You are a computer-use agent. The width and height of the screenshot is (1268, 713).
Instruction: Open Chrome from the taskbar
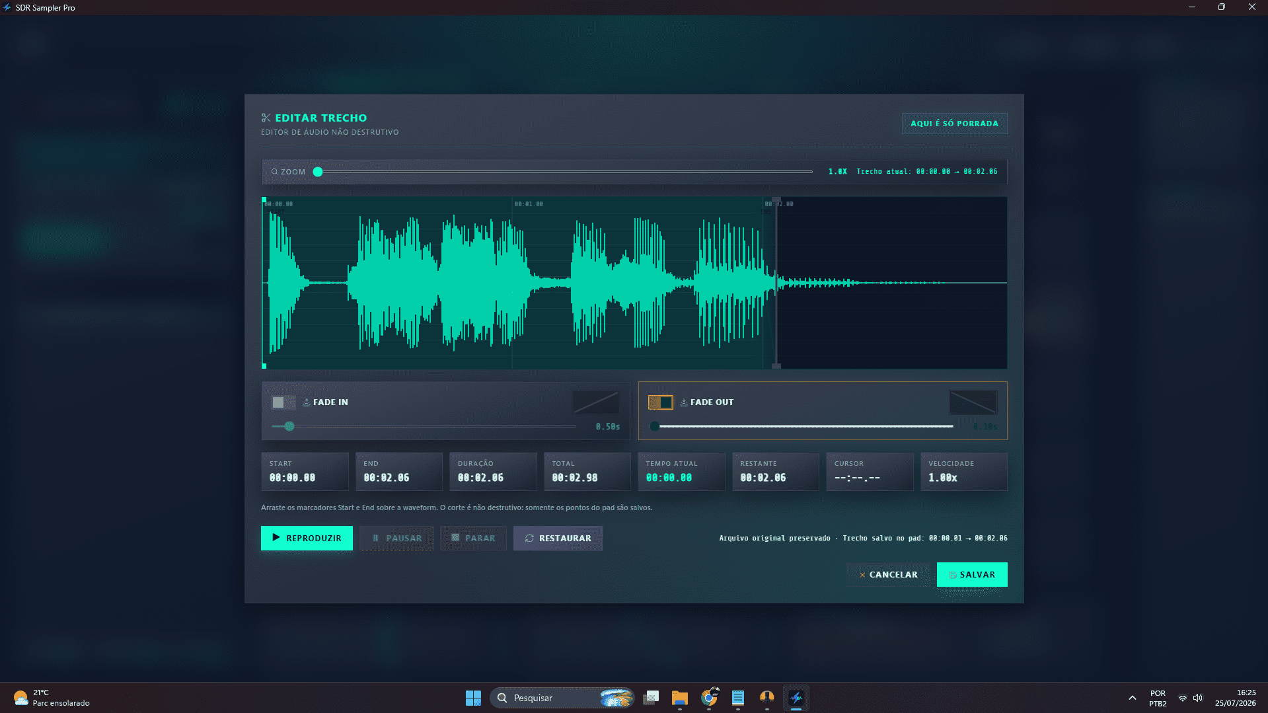[709, 698]
